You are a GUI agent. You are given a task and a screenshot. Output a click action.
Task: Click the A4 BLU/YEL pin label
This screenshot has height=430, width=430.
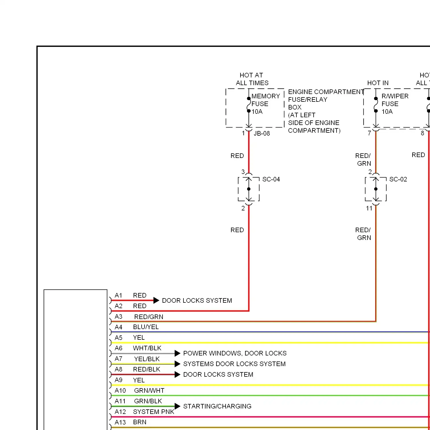[136, 327]
